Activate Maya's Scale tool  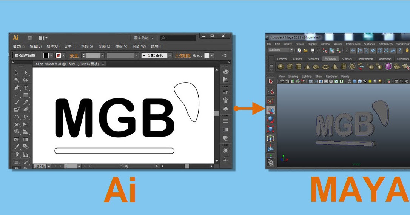click(271, 129)
